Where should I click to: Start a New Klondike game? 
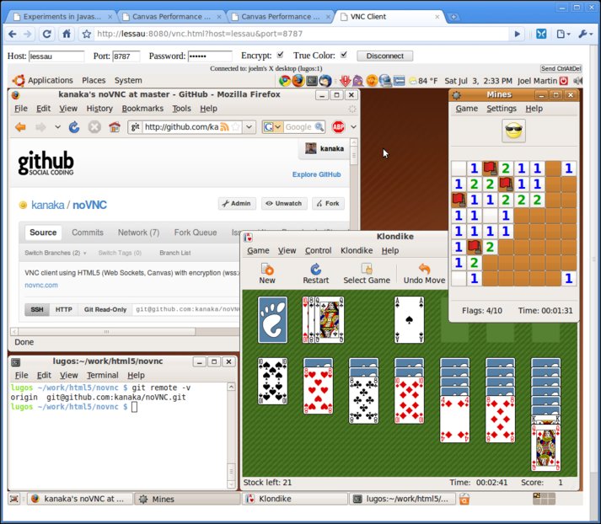(x=267, y=274)
